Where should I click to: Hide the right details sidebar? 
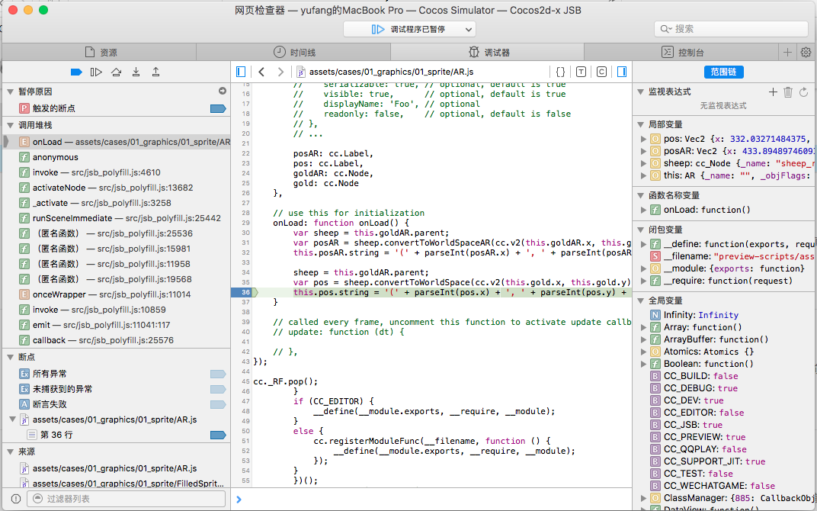(622, 72)
